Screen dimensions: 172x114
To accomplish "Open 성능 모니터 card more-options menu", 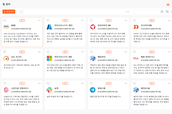I will 39,52.
